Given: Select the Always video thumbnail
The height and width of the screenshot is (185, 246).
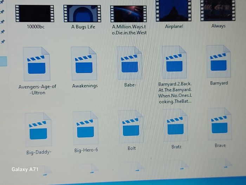Looking at the screenshot, I should [x=218, y=10].
